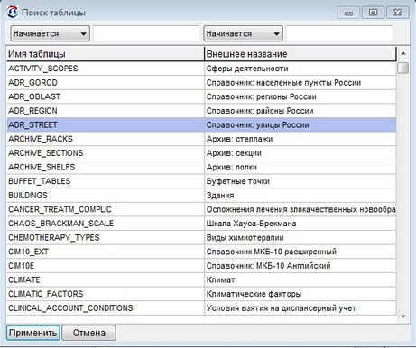416x348 pixels.
Task: Click the vertical scrollbar thumb
Action: click(403, 68)
